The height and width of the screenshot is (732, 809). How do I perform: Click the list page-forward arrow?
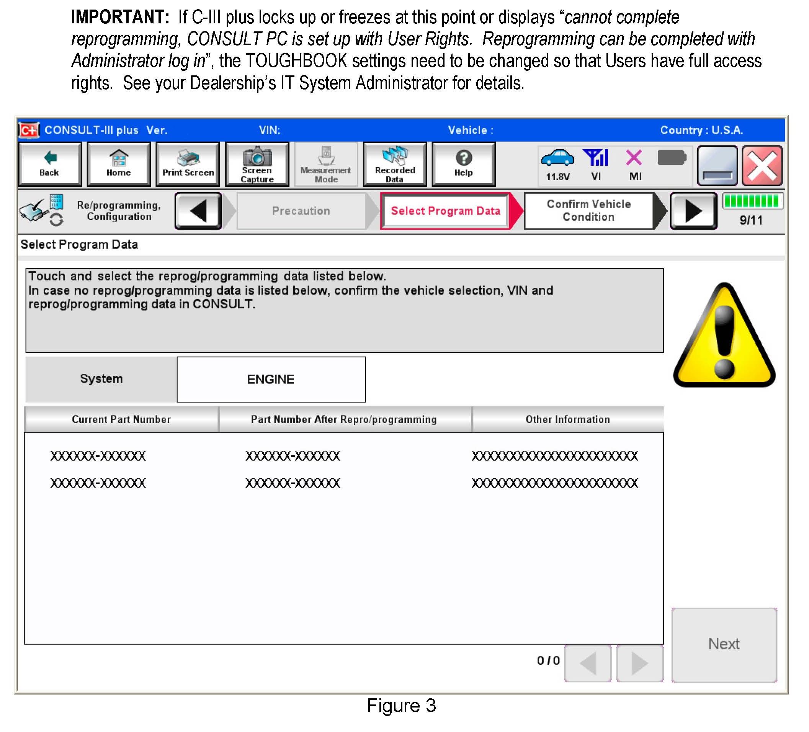pos(640,664)
